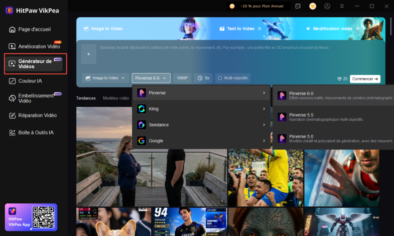Screen dimensions: 394x236
Task: Select Générateur de Vidéos in sidebar
Action: (x=34, y=64)
